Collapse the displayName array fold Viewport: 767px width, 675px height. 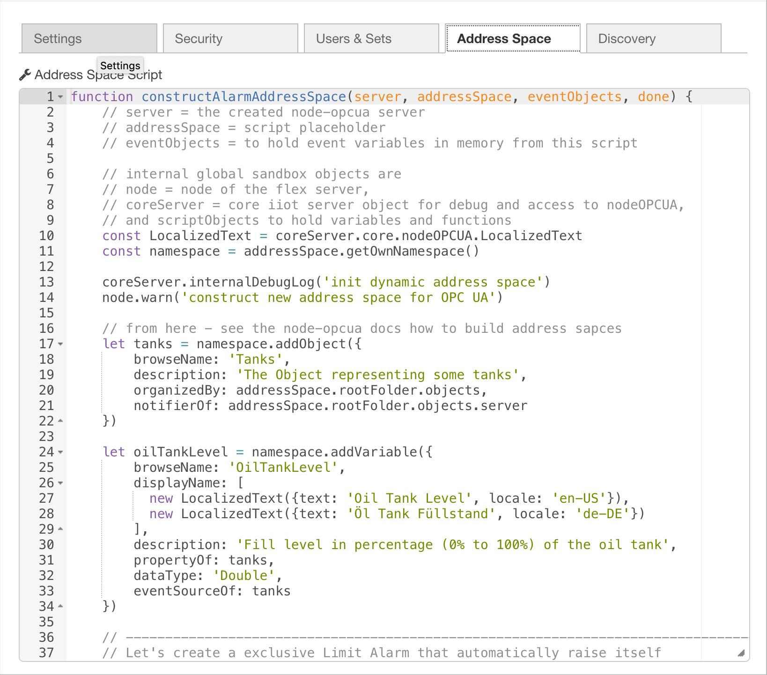coord(60,483)
